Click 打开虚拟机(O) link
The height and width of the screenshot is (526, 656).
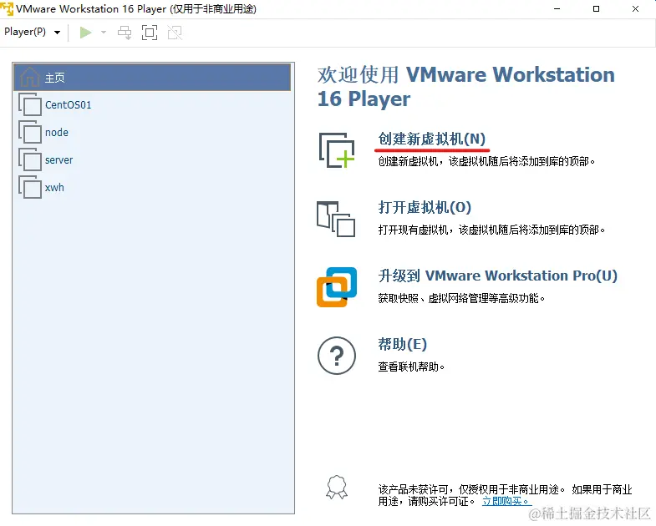tap(425, 207)
